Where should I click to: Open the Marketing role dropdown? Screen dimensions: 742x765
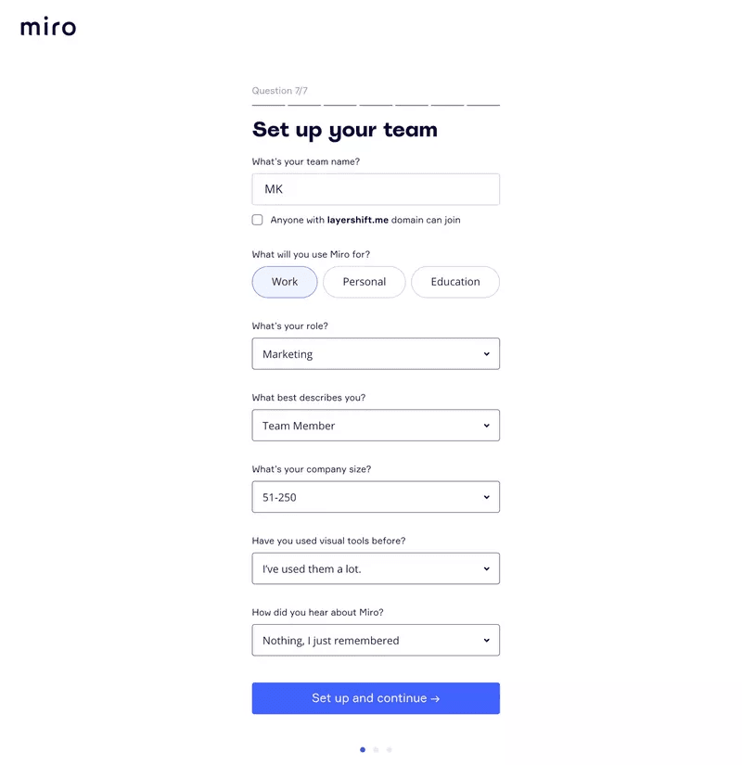click(376, 353)
